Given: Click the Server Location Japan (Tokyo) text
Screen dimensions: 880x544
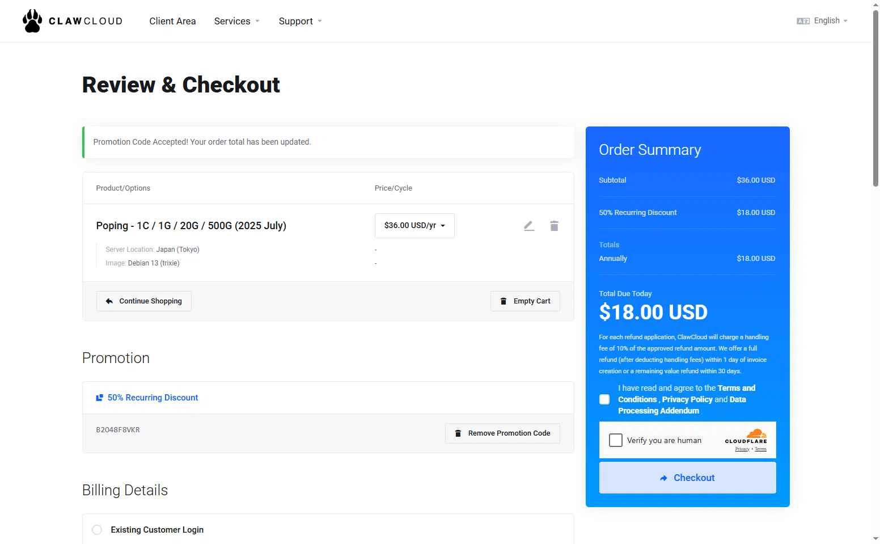Looking at the screenshot, I should [x=153, y=250].
